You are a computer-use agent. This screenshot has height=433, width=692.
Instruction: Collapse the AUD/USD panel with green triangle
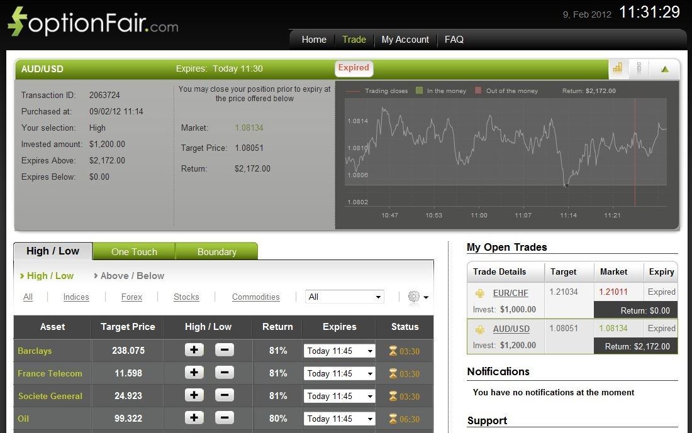coord(664,68)
